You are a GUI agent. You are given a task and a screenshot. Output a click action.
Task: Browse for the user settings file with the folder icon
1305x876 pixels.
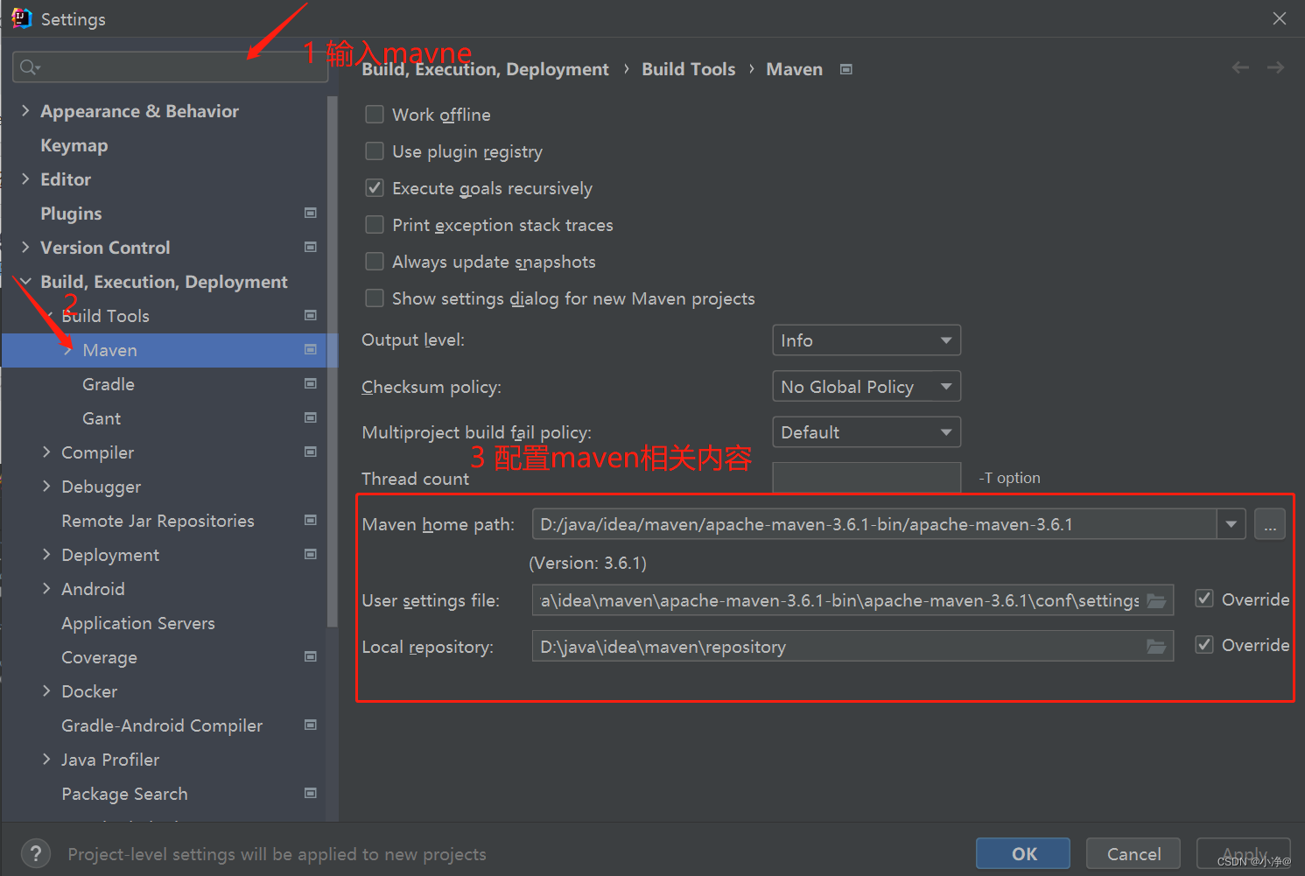click(1156, 600)
